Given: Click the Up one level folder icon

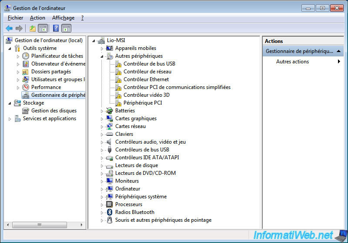Looking at the screenshot, I should (x=33, y=28).
